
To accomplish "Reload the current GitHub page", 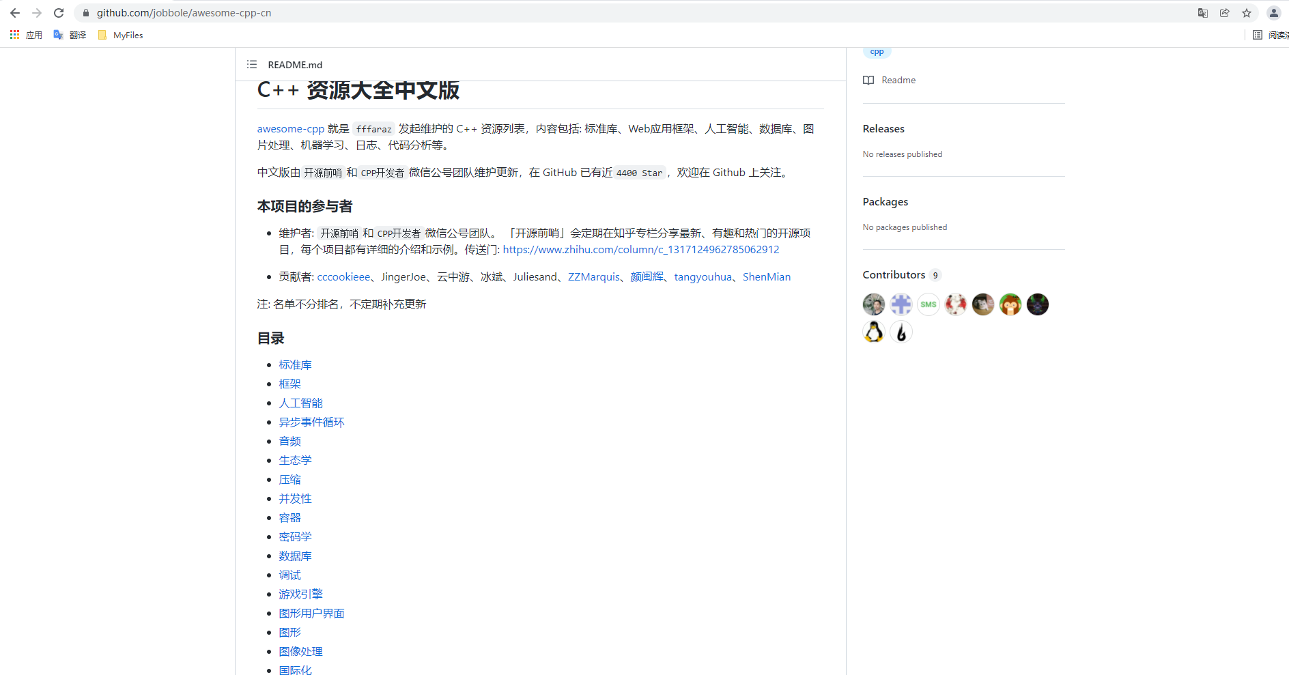I will tap(59, 13).
